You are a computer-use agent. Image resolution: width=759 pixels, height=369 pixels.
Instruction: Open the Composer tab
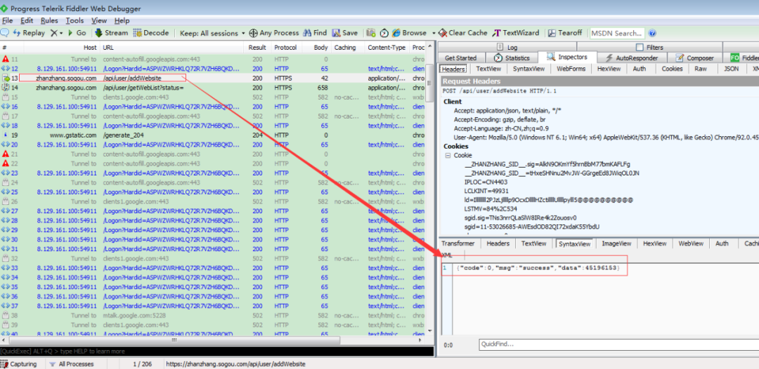(694, 58)
